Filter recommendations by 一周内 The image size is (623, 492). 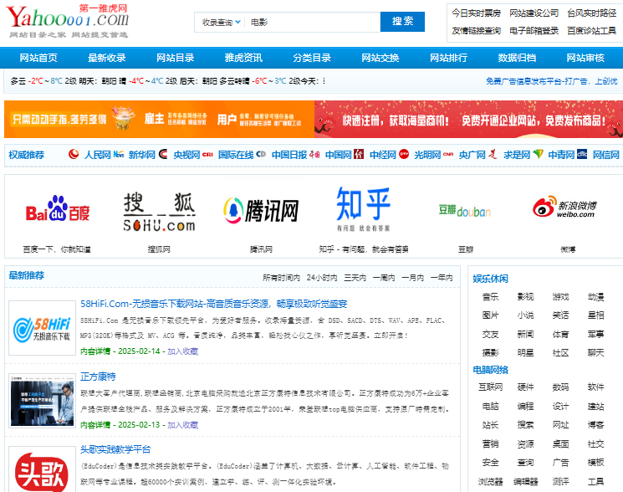(384, 278)
